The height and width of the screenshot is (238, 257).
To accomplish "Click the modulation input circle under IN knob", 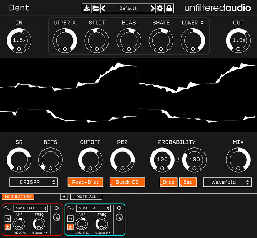I will click(19, 49).
